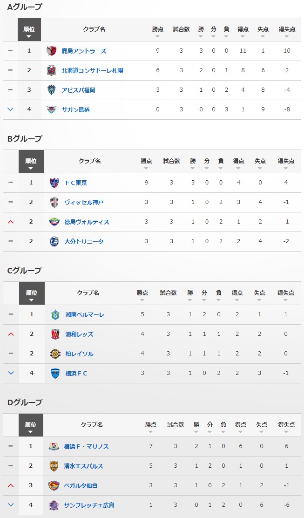Sort Group B by 得失点 column

tap(286, 163)
